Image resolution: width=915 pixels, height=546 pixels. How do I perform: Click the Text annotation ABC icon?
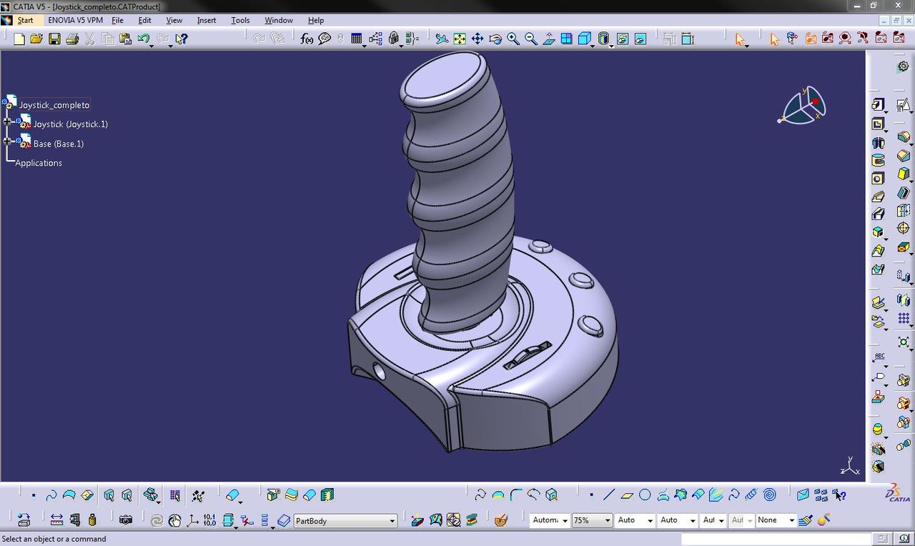tap(879, 359)
